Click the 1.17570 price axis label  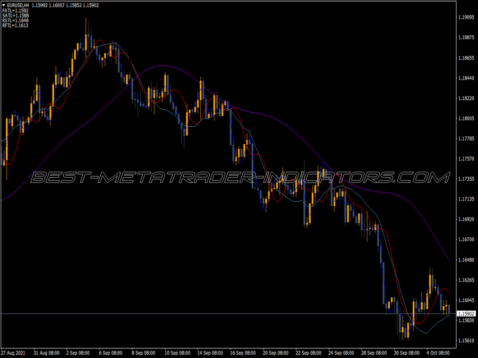[466, 159]
